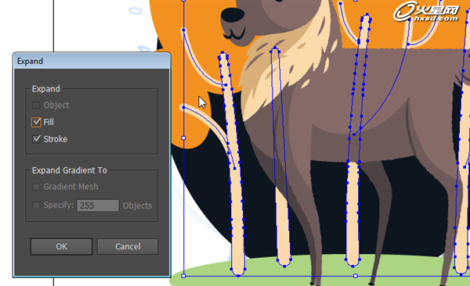Click the bottom-left bounding box corner handle
470x286 pixels.
coord(183,276)
